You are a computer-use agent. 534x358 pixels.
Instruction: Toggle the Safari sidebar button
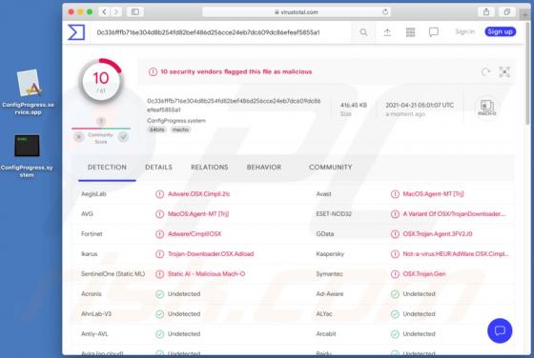point(135,11)
